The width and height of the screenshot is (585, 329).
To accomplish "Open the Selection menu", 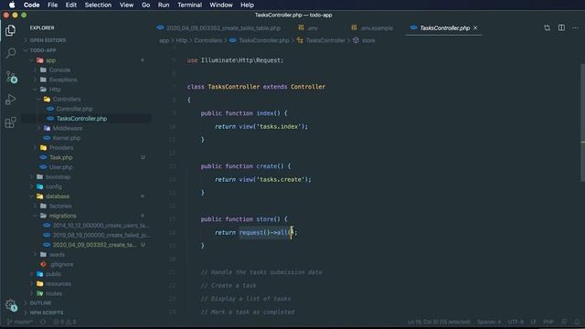I will tap(98, 5).
